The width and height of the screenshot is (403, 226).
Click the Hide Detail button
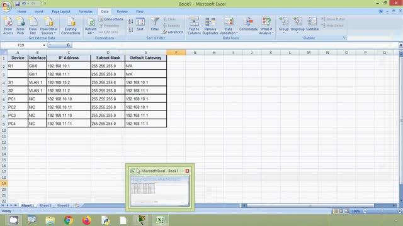pos(332,26)
